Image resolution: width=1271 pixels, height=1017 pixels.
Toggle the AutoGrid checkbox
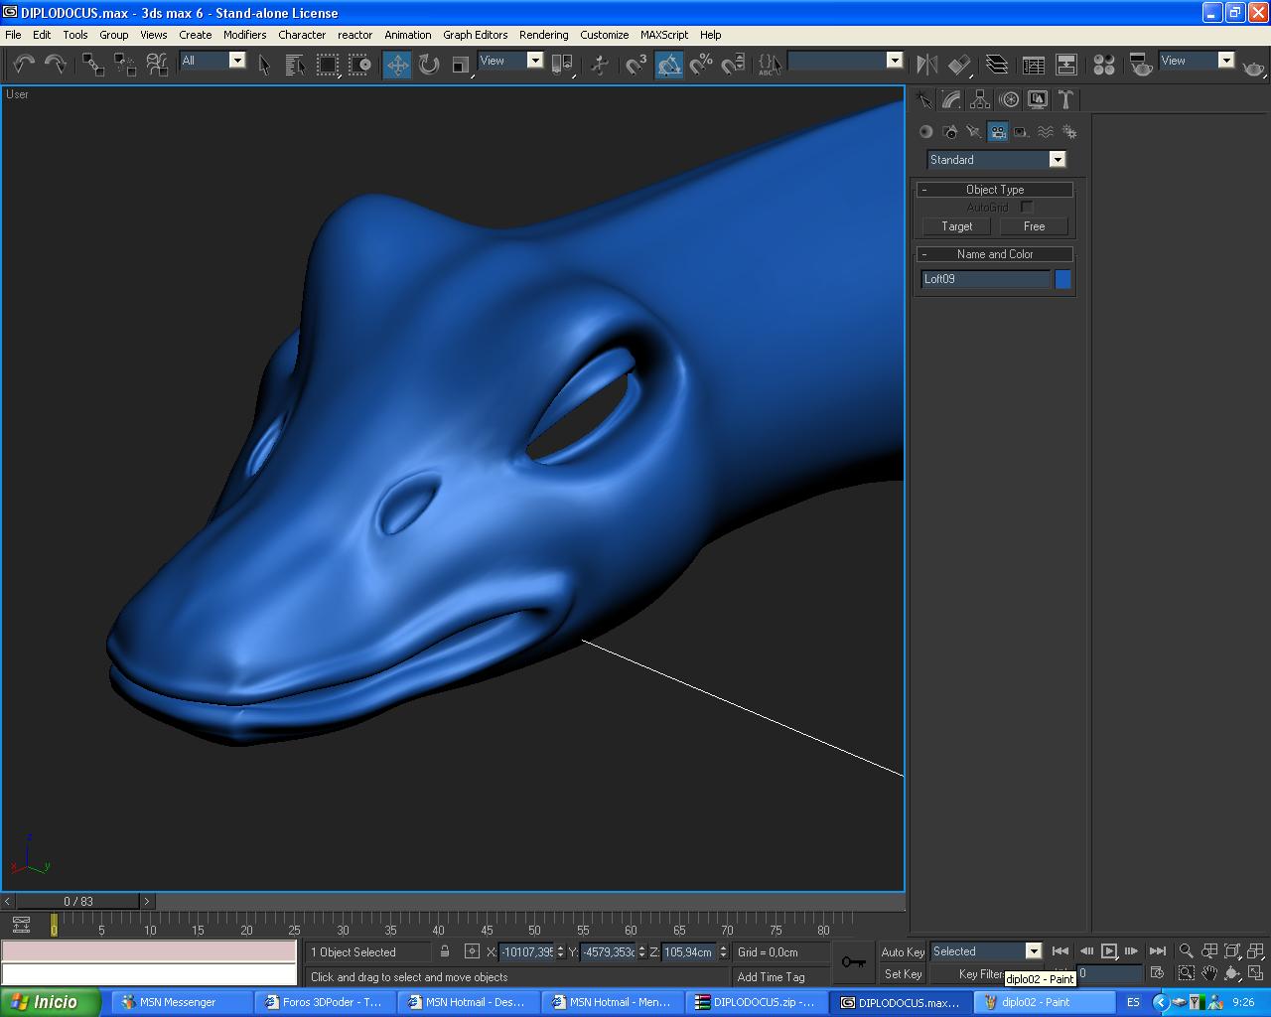1027,208
